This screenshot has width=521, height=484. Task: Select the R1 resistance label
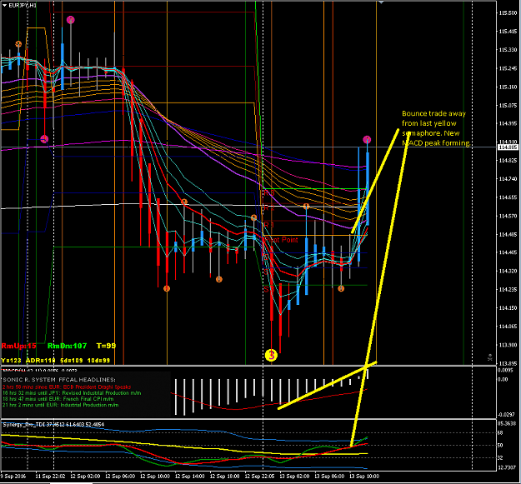[269, 225]
